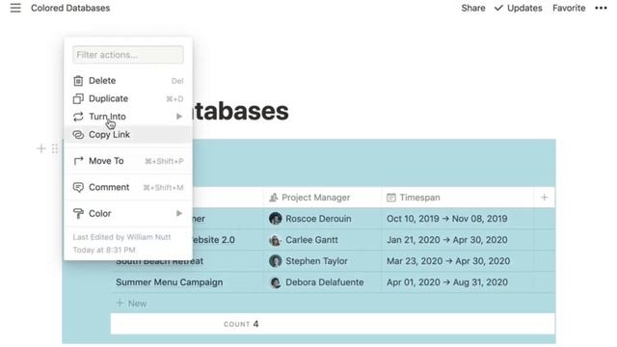Image resolution: width=617 pixels, height=347 pixels.
Task: Select Duplicate from the actions menu
Action: pos(128,98)
